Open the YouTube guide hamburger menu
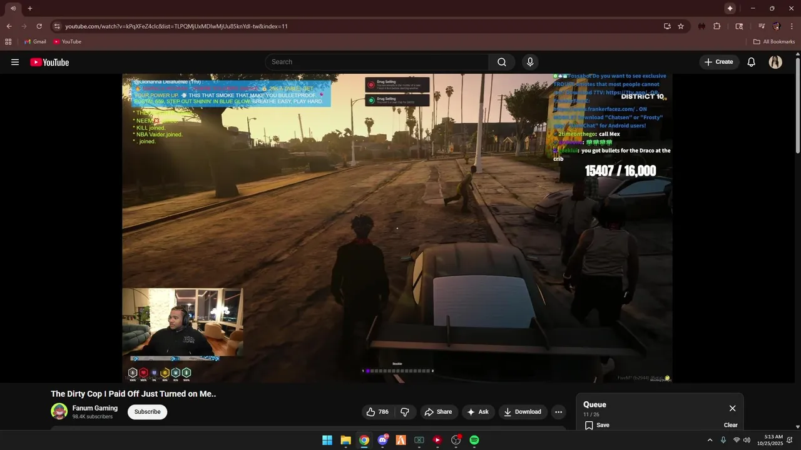This screenshot has height=450, width=801. point(15,62)
